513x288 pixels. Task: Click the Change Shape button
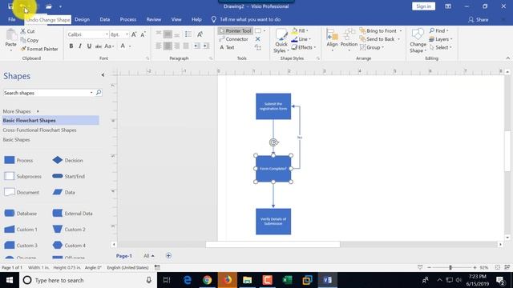(x=418, y=41)
